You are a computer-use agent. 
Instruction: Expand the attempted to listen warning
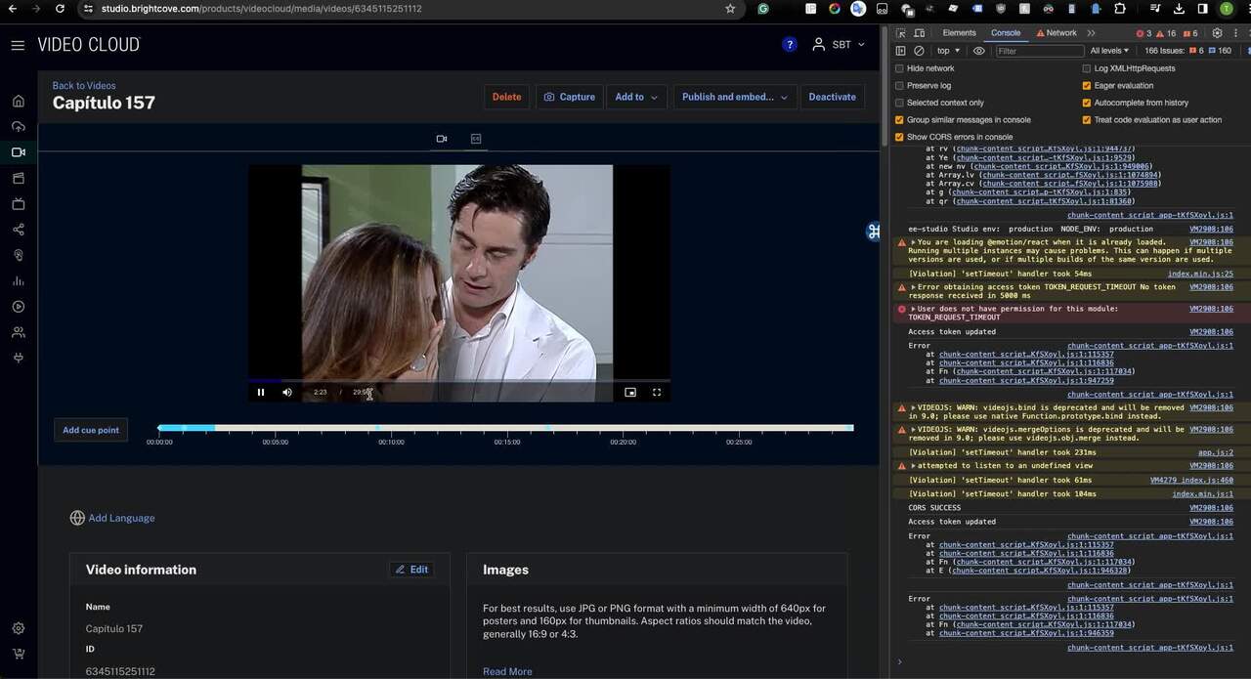click(x=914, y=466)
